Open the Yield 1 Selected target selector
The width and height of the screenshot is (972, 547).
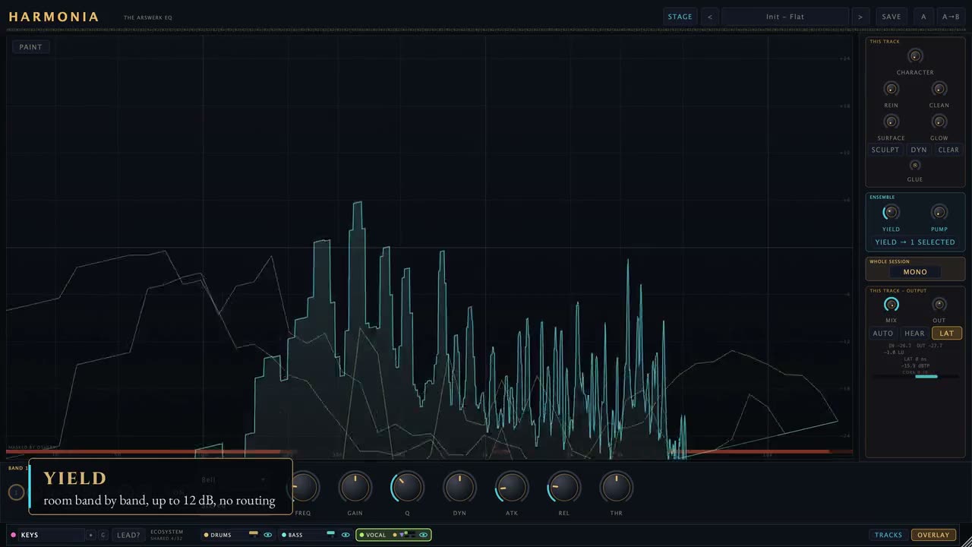915,242
